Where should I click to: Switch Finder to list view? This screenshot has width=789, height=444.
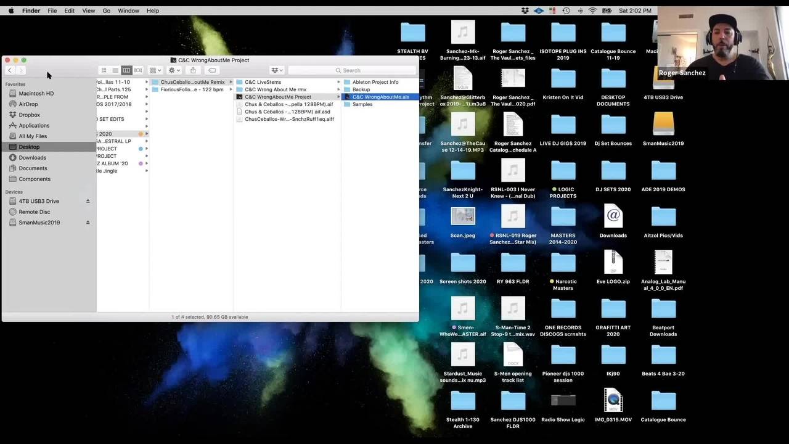pos(115,70)
